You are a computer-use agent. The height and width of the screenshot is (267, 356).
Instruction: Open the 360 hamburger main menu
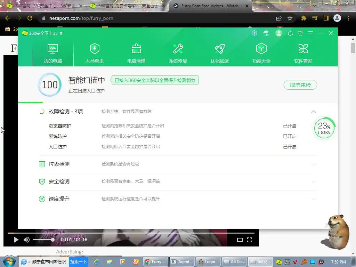pyautogui.click(x=310, y=33)
